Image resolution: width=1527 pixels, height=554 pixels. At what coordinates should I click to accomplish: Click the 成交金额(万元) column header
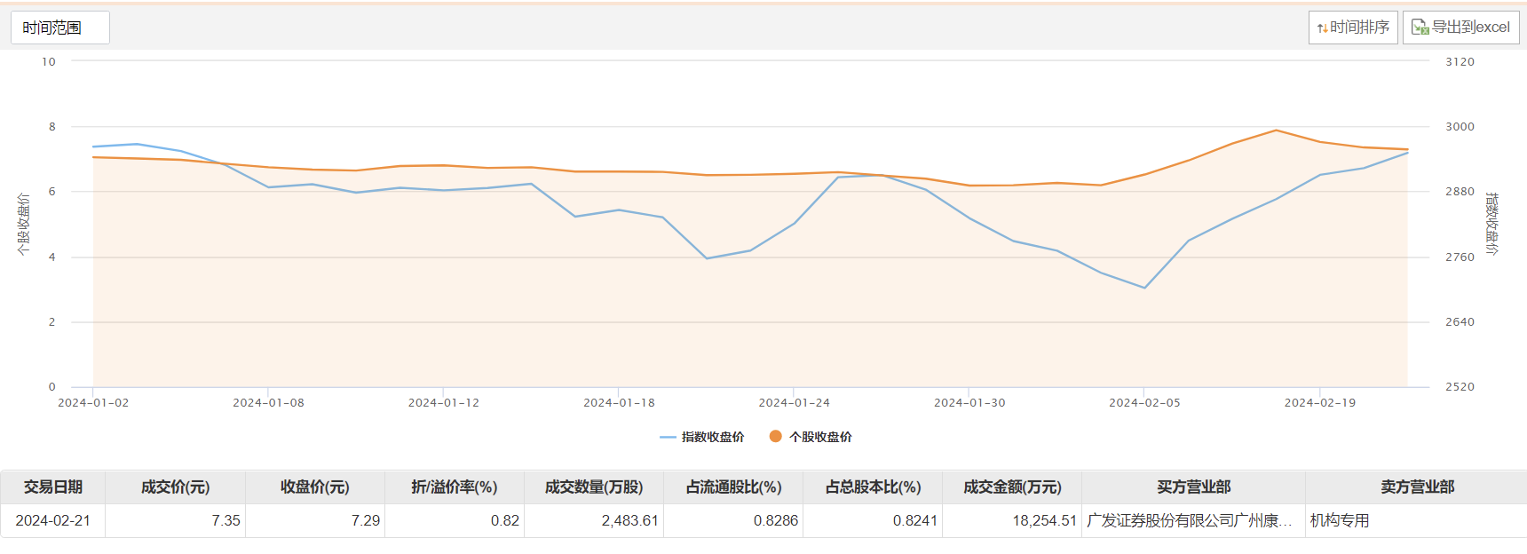tap(1012, 487)
